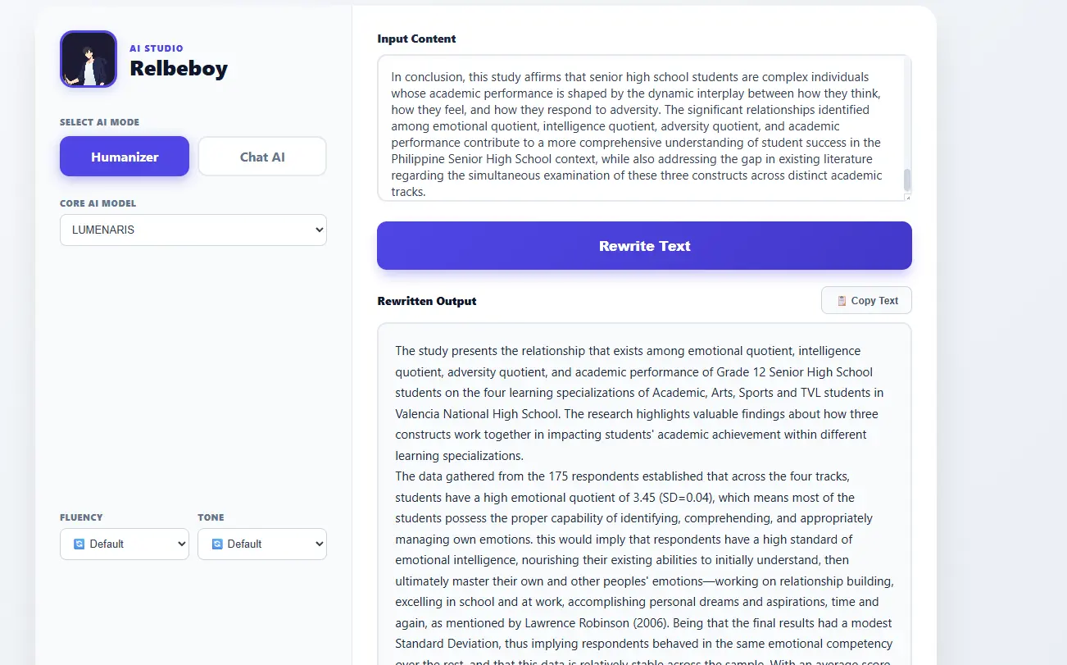Switch to Chat AI mode
This screenshot has width=1067, height=665.
point(262,157)
